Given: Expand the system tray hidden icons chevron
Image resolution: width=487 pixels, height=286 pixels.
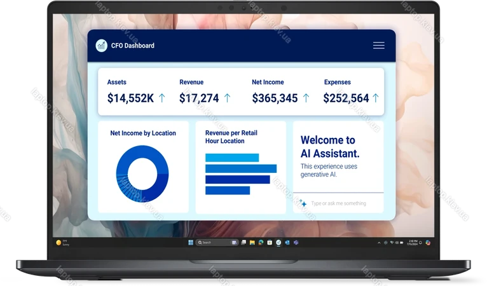Looking at the screenshot, I should [379, 243].
